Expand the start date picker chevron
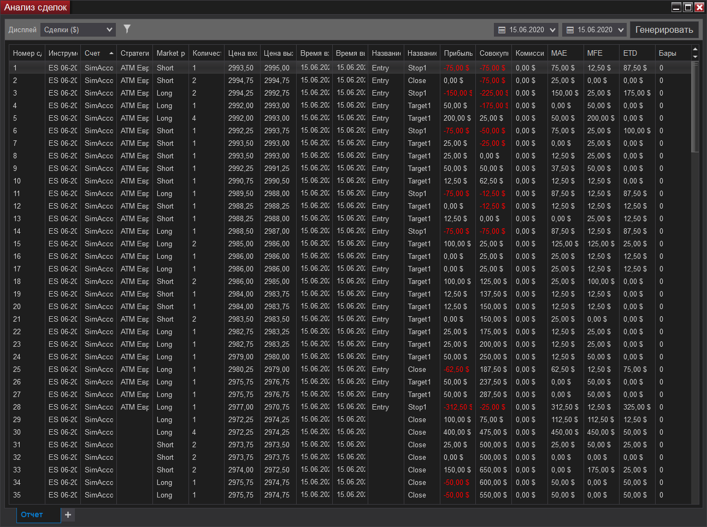 552,30
